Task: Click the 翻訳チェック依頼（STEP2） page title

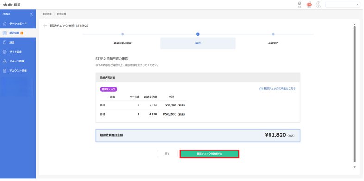Action: tap(69, 26)
